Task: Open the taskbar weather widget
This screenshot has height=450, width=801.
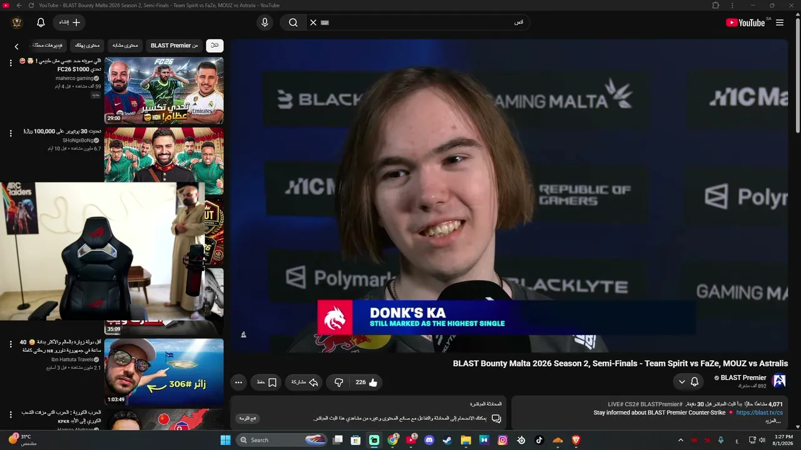Action: tap(23, 440)
